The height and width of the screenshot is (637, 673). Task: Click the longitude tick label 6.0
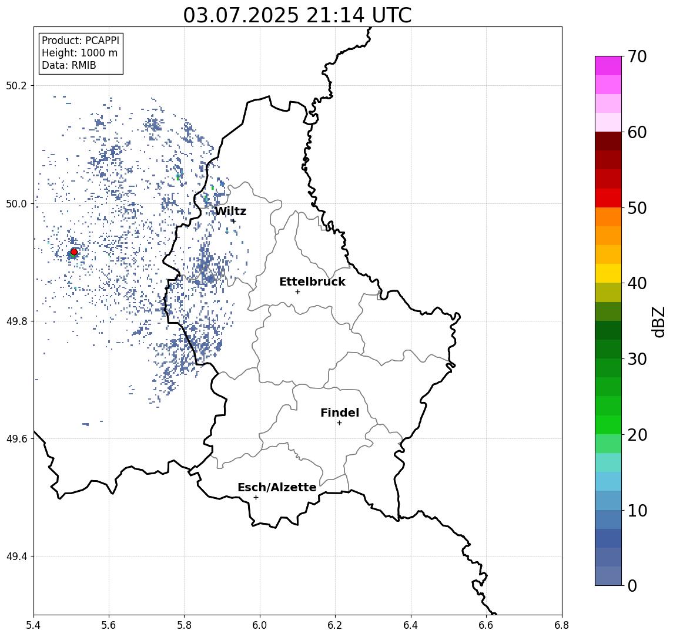(x=260, y=625)
